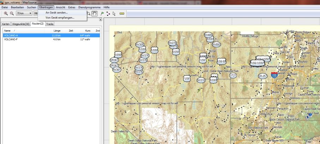Open the Wegpunkte(30) tab

(x=20, y=24)
